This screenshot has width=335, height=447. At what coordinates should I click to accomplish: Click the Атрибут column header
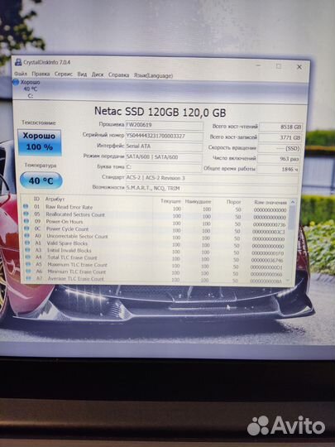(55, 199)
